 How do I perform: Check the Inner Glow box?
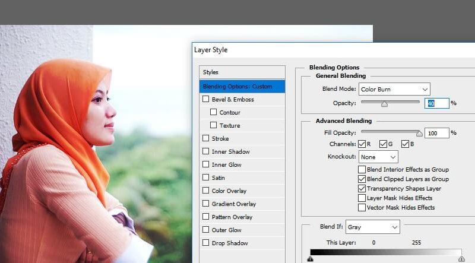(x=205, y=164)
